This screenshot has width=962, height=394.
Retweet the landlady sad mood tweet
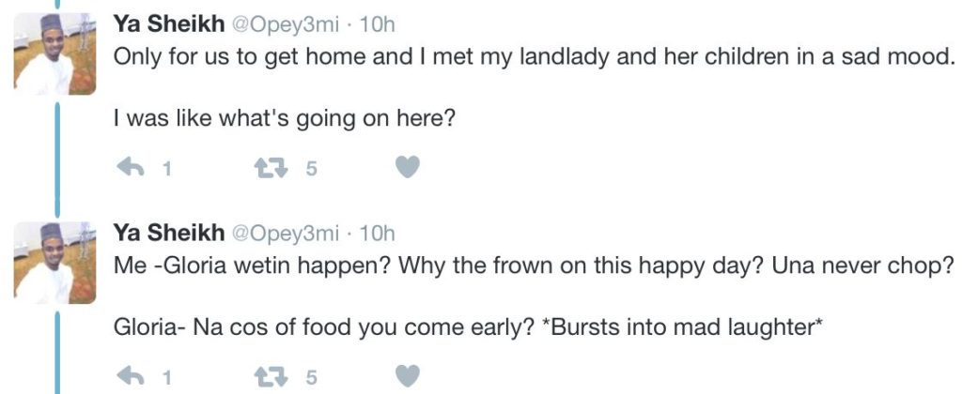[270, 169]
